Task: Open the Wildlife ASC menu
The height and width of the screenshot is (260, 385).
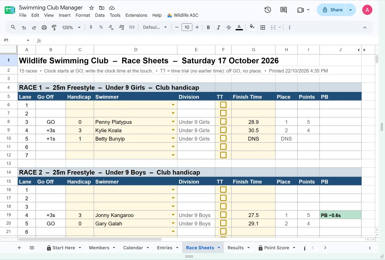Action: (183, 15)
